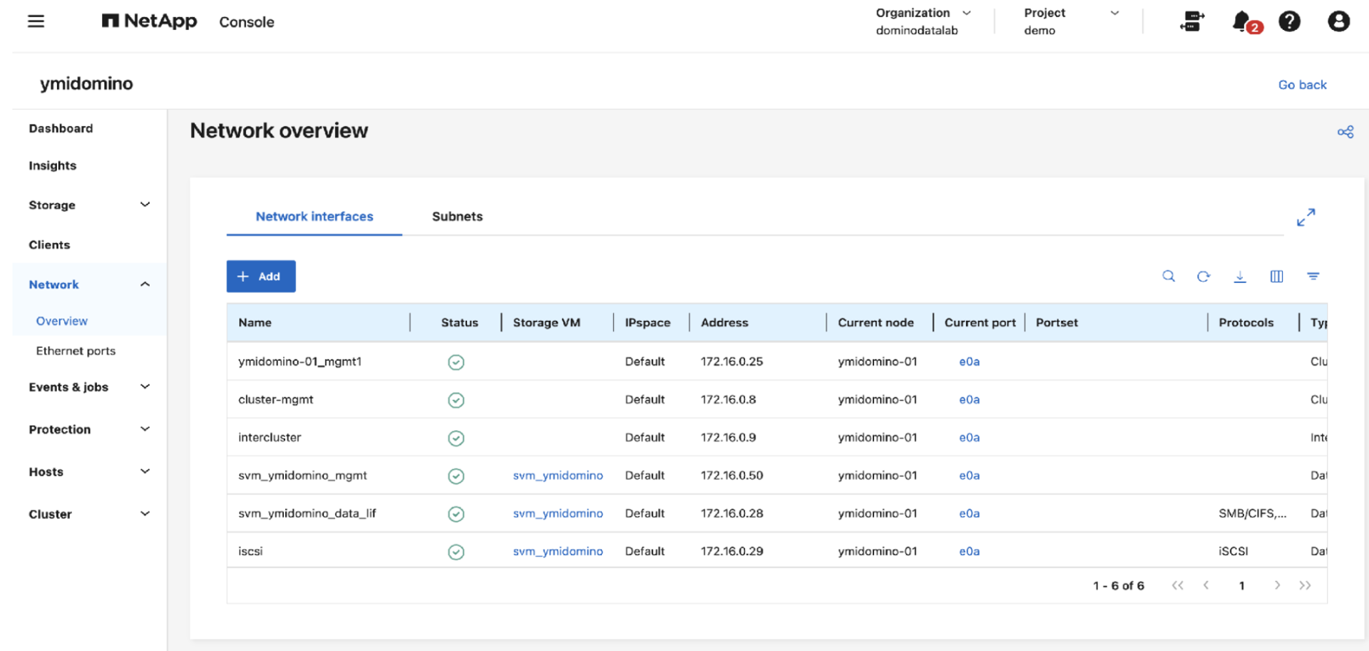This screenshot has width=1369, height=651.
Task: Switch to the Subnets tab
Action: pos(457,216)
